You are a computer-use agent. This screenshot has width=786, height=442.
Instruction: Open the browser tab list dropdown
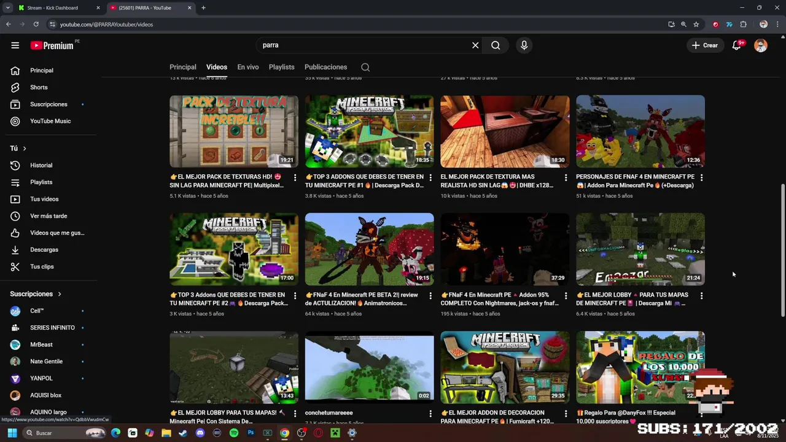(8, 8)
